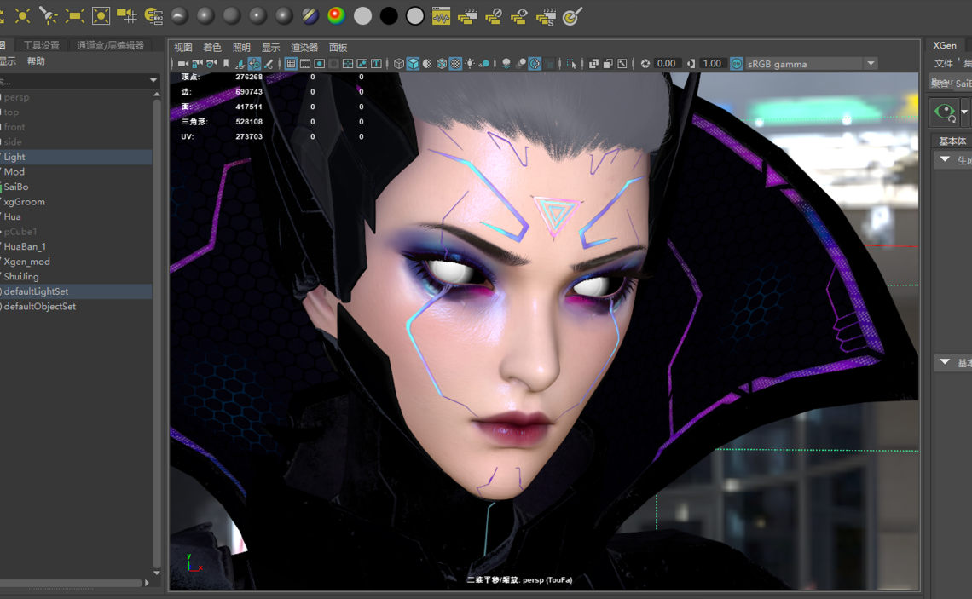Click the show render shelf icon with eye
The width and height of the screenshot is (972, 599).
coord(519,16)
